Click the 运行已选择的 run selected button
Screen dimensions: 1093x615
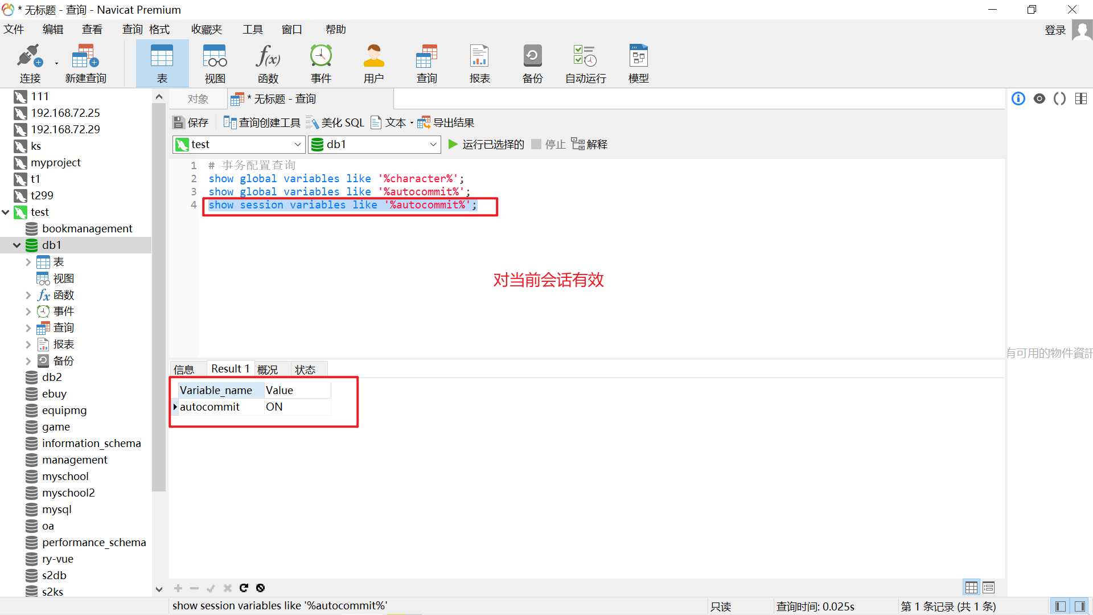(486, 145)
